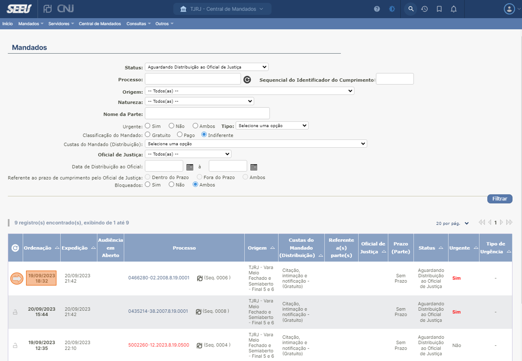The image size is (522, 361).
Task: Click the Filtrar button
Action: [500, 199]
